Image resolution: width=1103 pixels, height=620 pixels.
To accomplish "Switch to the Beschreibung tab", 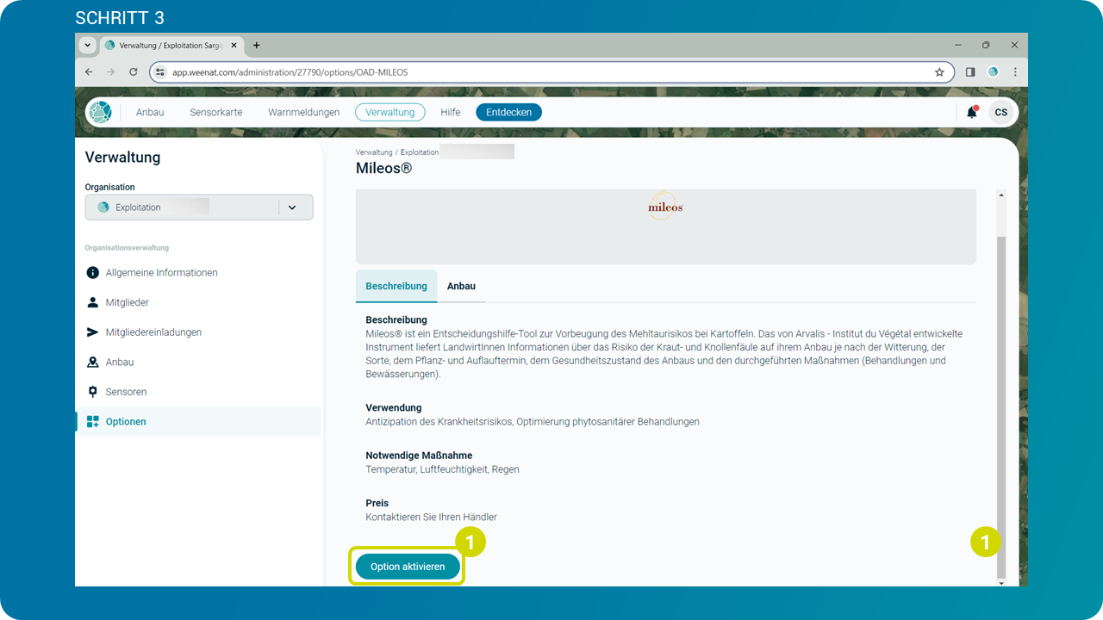I will [x=396, y=286].
